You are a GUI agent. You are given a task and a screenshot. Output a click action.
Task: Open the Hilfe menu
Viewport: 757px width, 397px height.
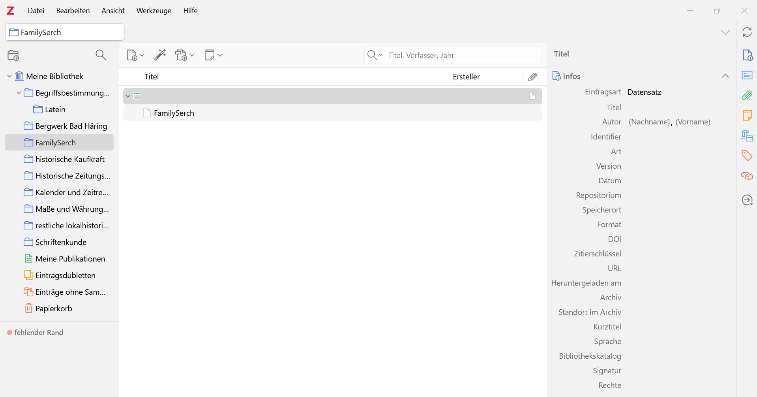[x=190, y=11]
